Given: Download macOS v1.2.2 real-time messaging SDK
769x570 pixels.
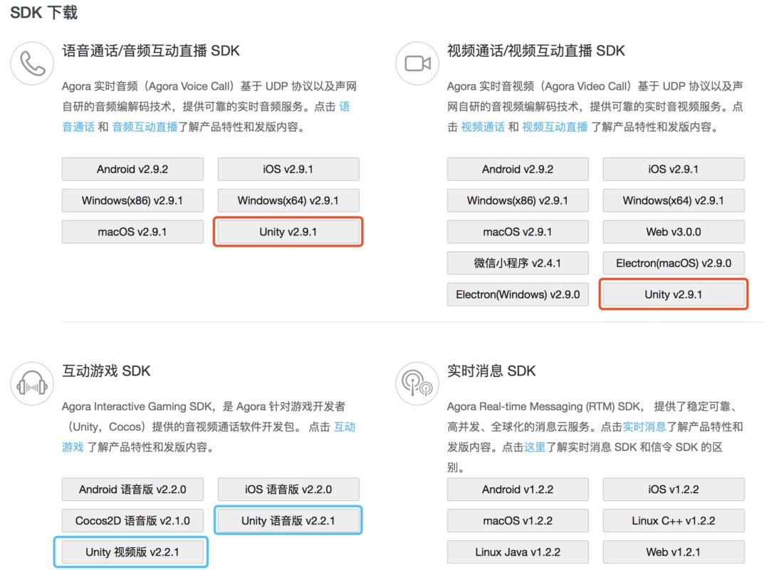Looking at the screenshot, I should [518, 521].
